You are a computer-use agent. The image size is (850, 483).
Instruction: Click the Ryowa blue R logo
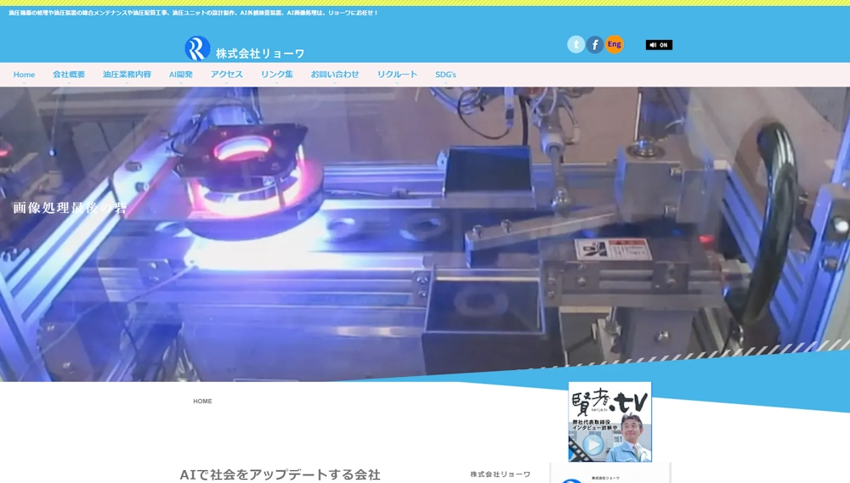pyautogui.click(x=197, y=48)
